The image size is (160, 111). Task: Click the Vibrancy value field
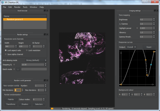(x=146, y=33)
